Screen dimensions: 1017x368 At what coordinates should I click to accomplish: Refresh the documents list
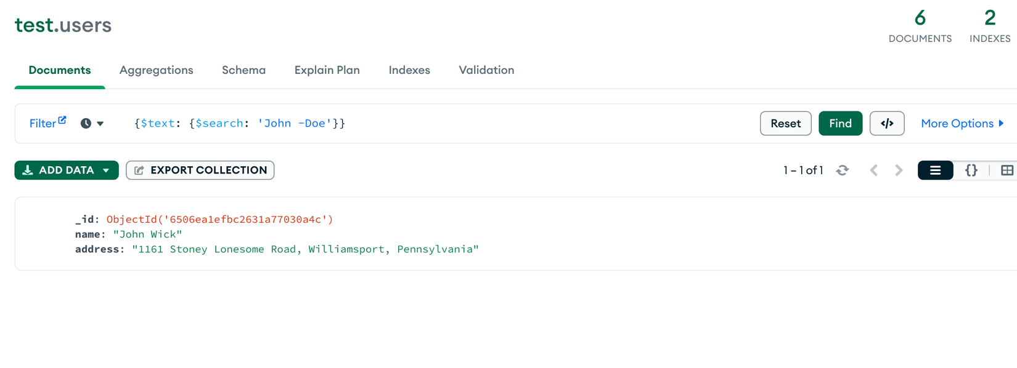842,170
